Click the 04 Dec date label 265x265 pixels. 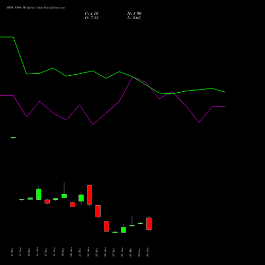pos(147,252)
